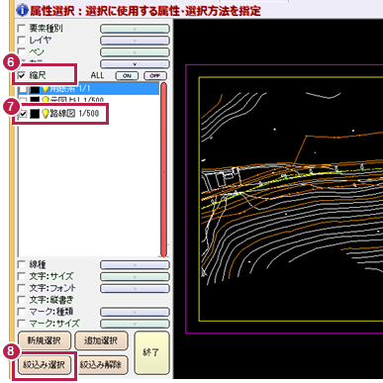Click black color swatch of 路線図 row
The image size is (383, 383).
pos(35,114)
